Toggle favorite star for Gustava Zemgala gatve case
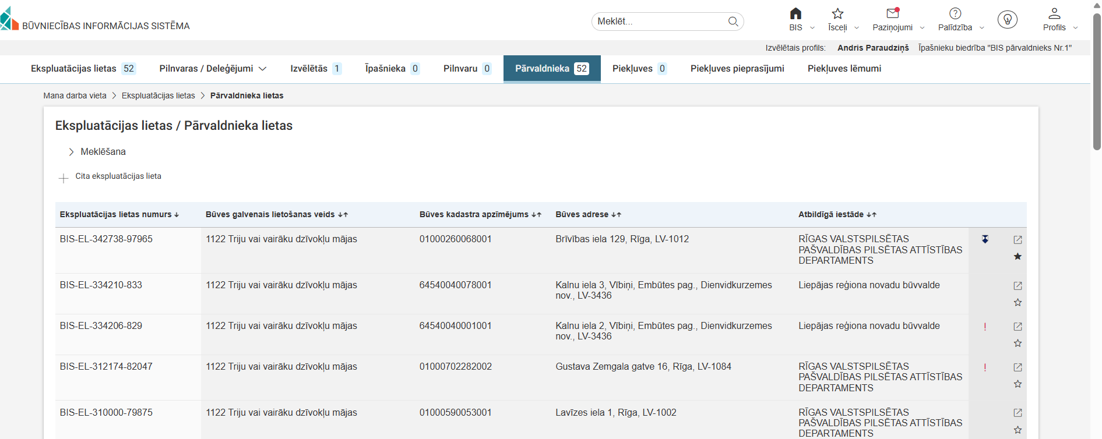1102x439 pixels. pyautogui.click(x=1017, y=384)
